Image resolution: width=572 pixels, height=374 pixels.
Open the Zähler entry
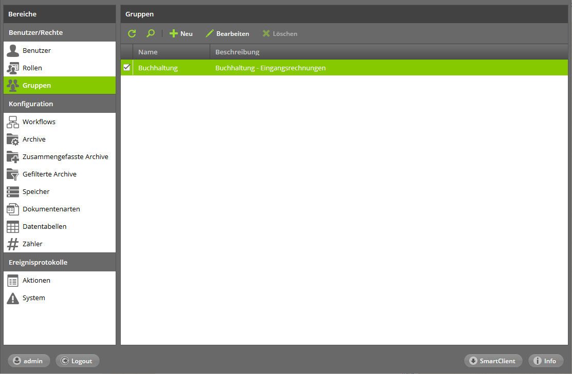(60, 244)
